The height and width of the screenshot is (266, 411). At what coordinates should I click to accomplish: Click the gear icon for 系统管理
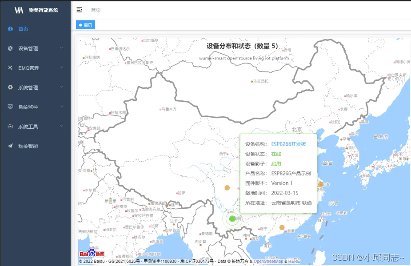[x=11, y=87]
